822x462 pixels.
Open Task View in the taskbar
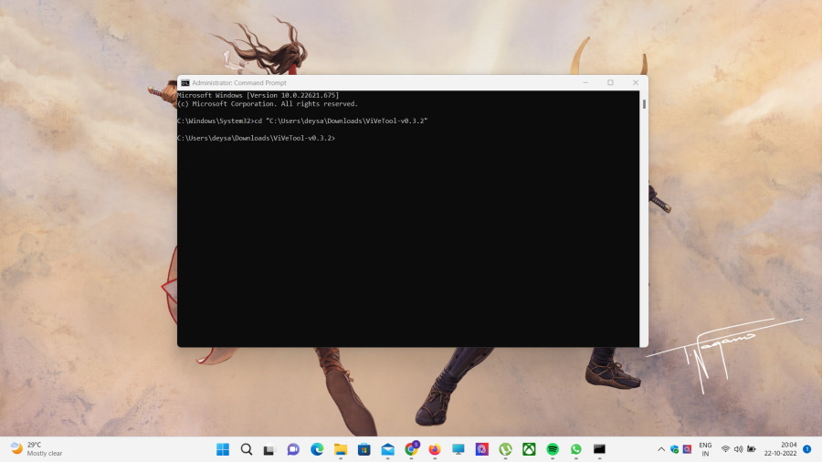pos(269,449)
